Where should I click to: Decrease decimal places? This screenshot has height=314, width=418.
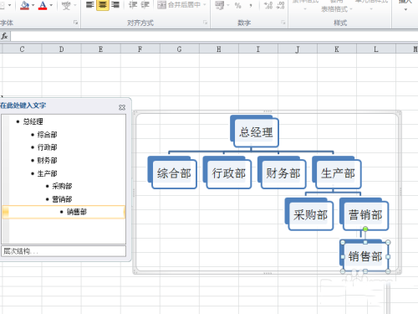(280, 5)
